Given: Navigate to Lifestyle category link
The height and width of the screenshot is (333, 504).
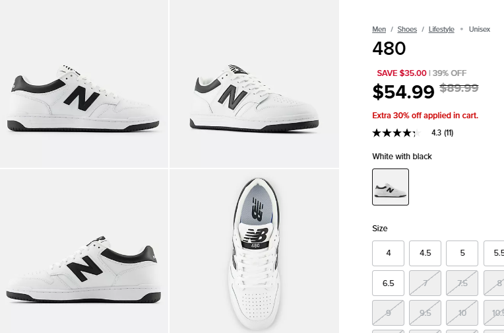Looking at the screenshot, I should click(x=441, y=29).
